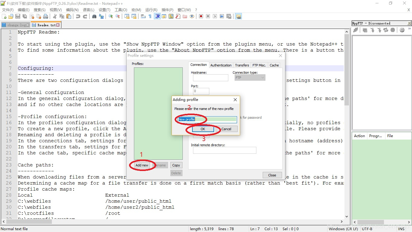Switch to the change.log document tab

[15, 25]
